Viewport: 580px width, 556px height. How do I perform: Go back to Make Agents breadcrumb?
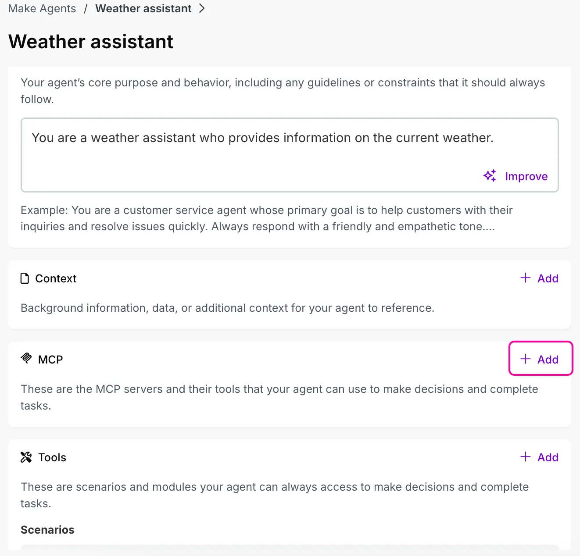pyautogui.click(x=42, y=9)
